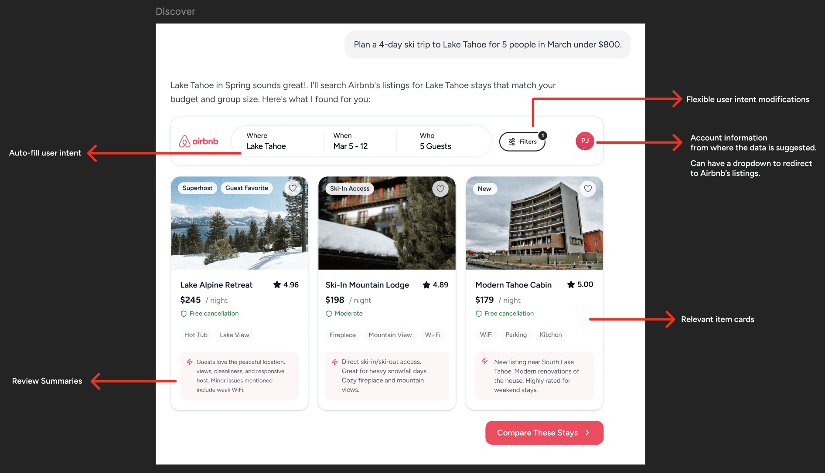Viewport: 825px width, 473px height.
Task: Click lightning icon in Ski-In Lodge review summary
Action: pos(335,362)
